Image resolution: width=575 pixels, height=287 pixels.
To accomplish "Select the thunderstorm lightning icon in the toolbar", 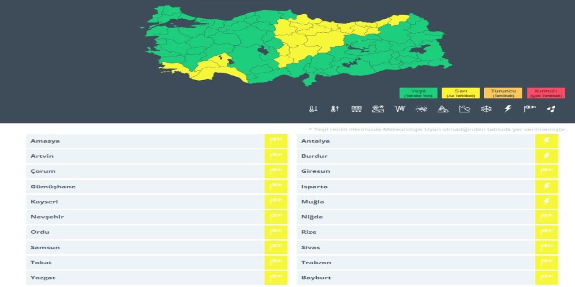I will 508,108.
